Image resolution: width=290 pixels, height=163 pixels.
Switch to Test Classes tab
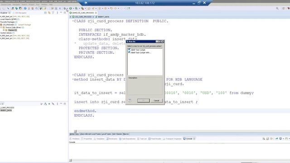pyautogui.click(x=117, y=134)
